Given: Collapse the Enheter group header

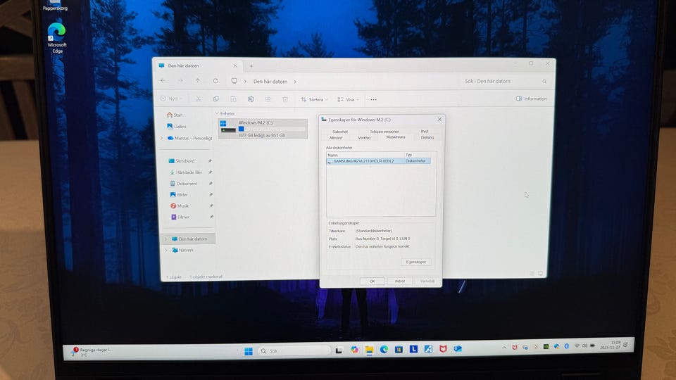Looking at the screenshot, I should coord(217,114).
